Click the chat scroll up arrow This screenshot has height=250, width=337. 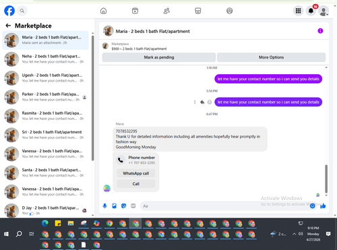pos(326,67)
